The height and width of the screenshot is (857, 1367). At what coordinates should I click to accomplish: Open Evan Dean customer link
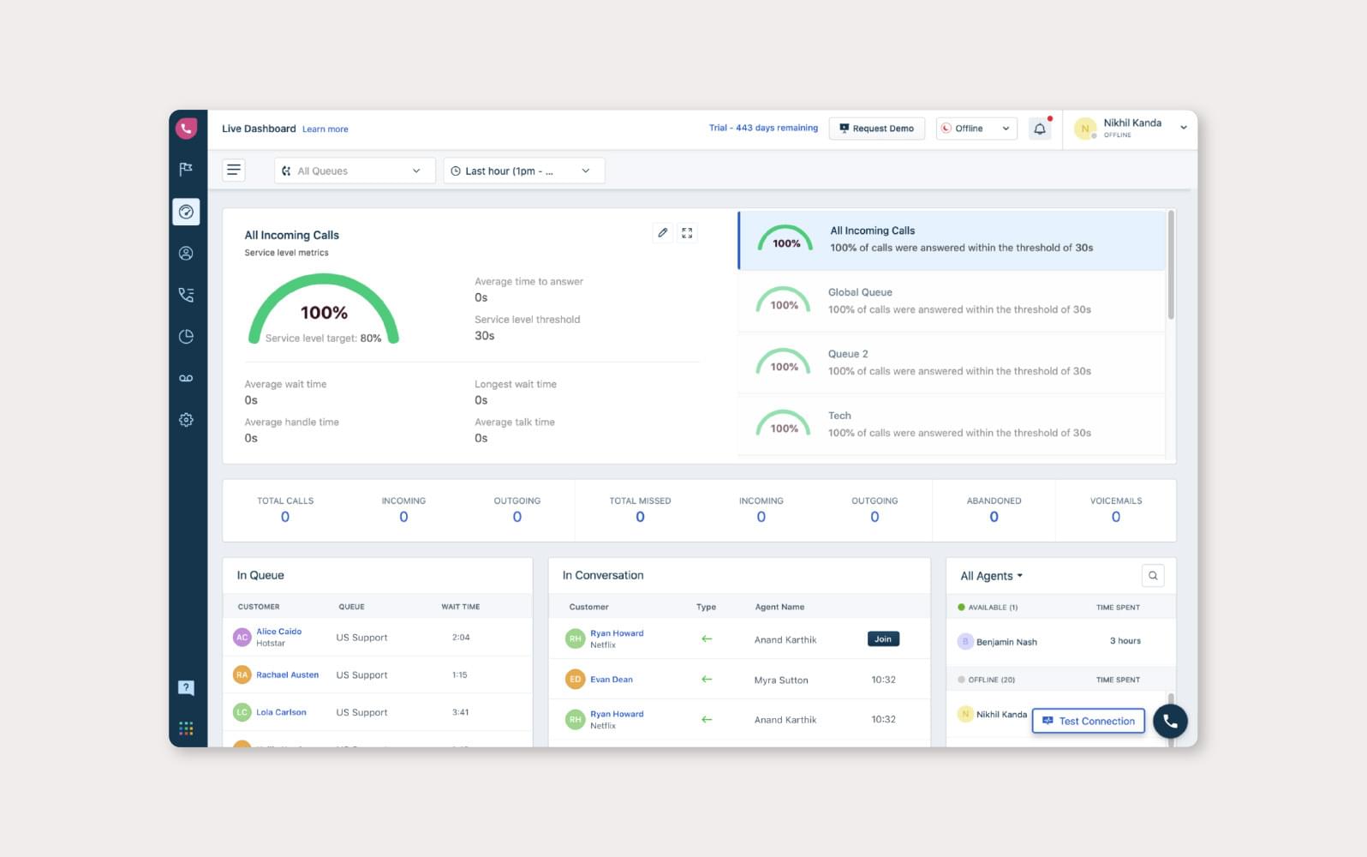click(x=612, y=680)
